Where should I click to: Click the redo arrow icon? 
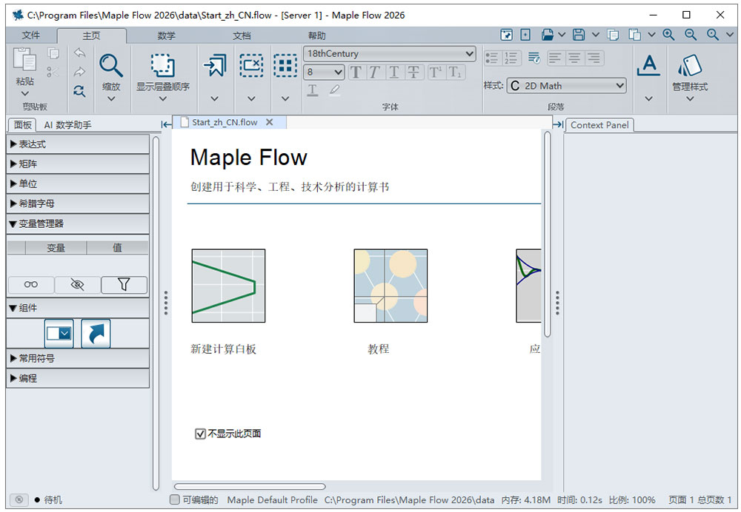tap(79, 72)
